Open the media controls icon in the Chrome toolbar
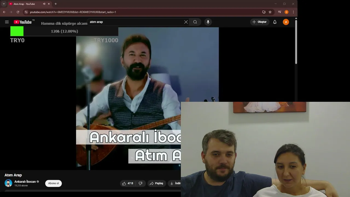 279,12
